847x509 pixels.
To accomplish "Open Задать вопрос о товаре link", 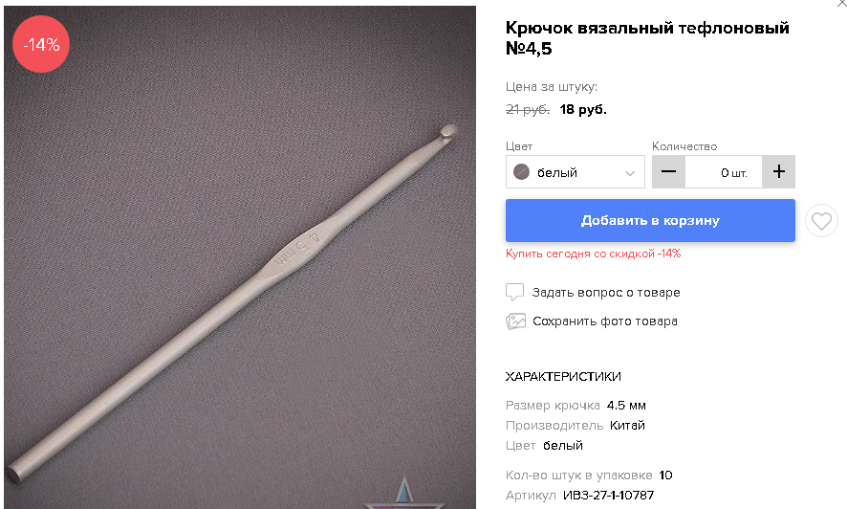I will click(x=606, y=293).
